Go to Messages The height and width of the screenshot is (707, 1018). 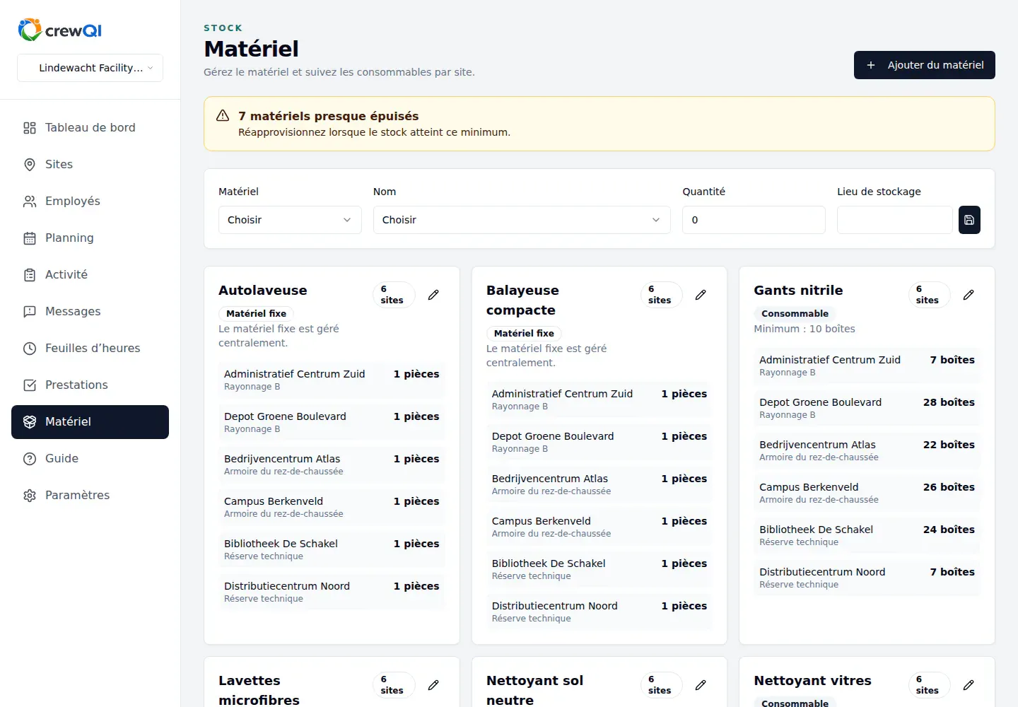coord(90,312)
